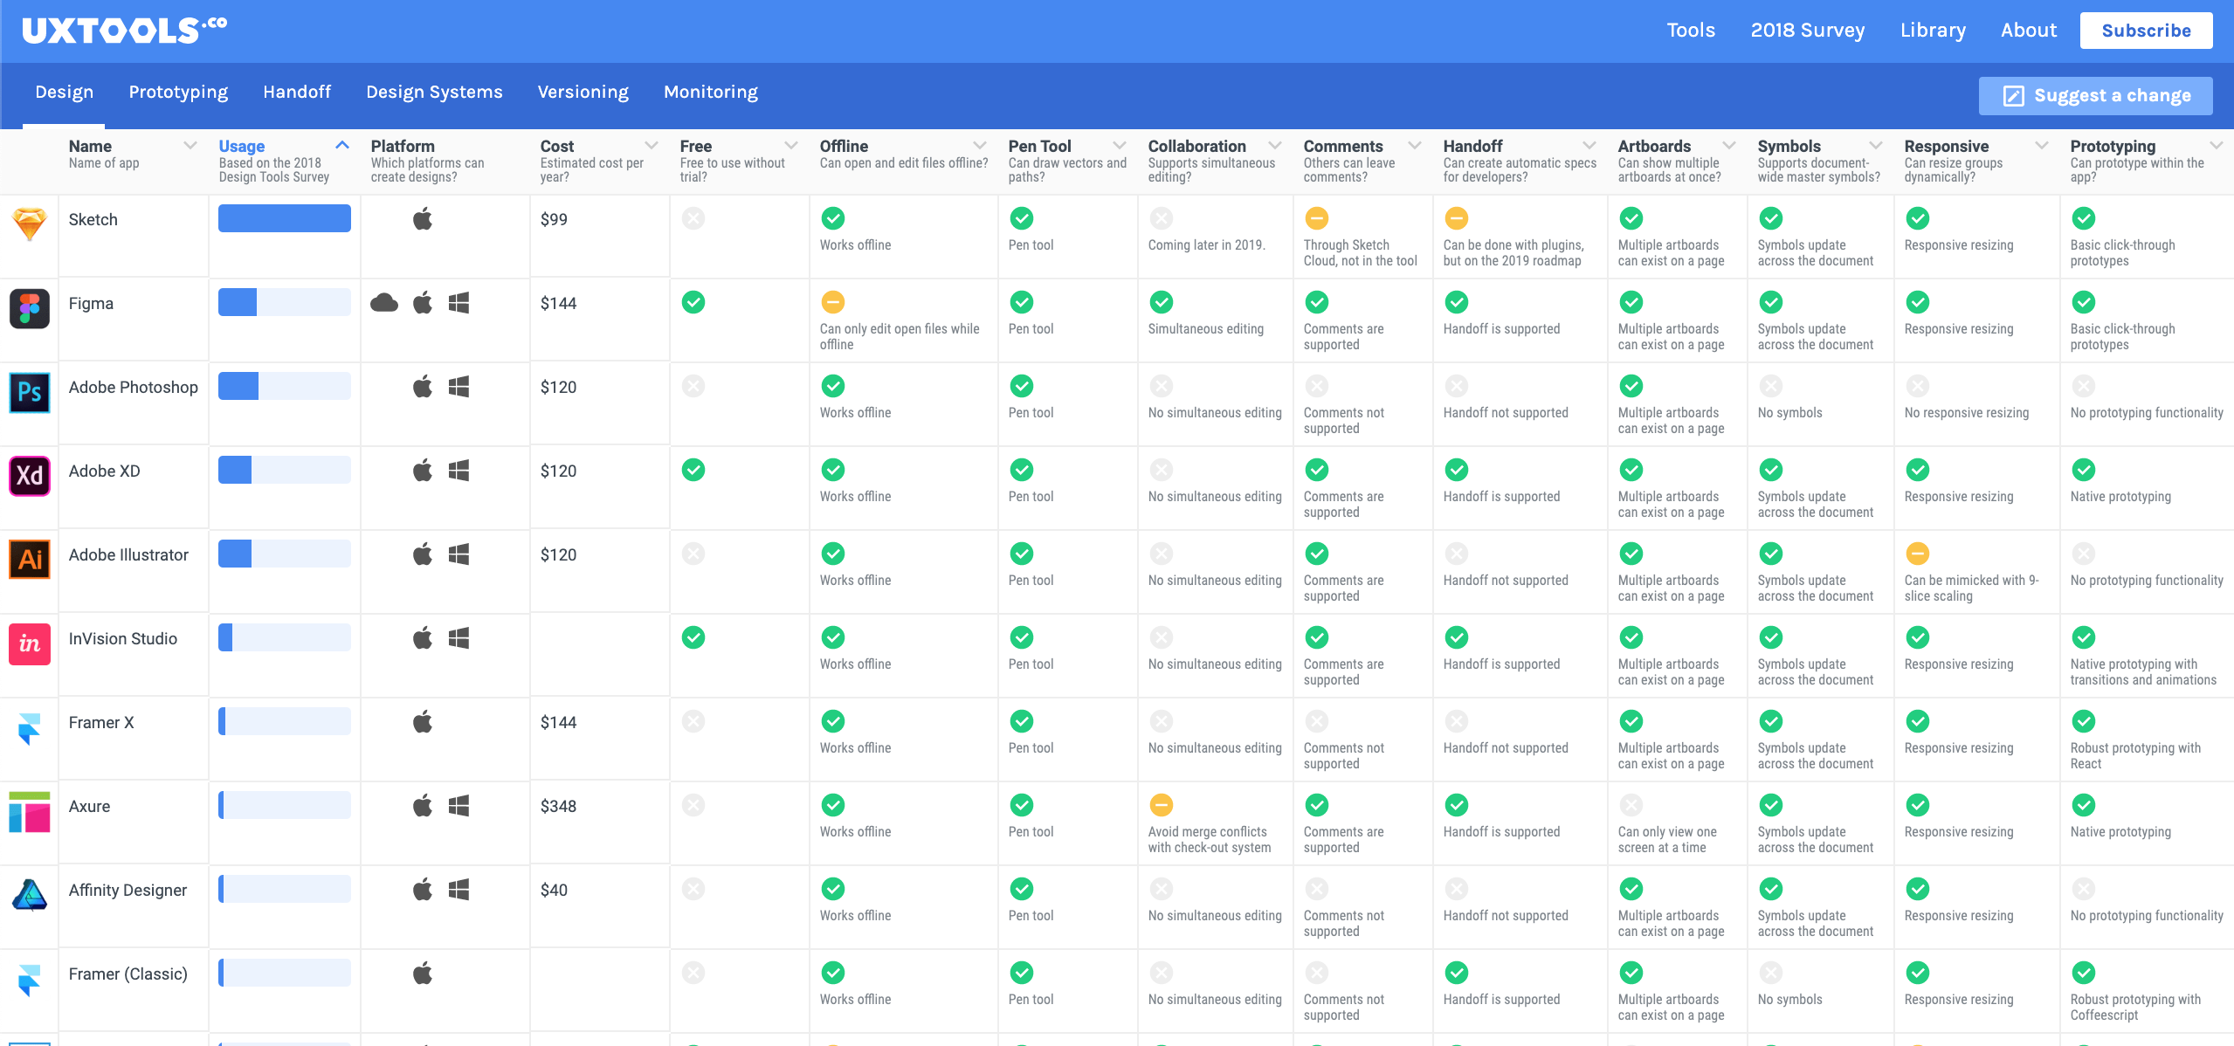Switch to the Prototyping tab
The image size is (2234, 1046).
coord(178,92)
